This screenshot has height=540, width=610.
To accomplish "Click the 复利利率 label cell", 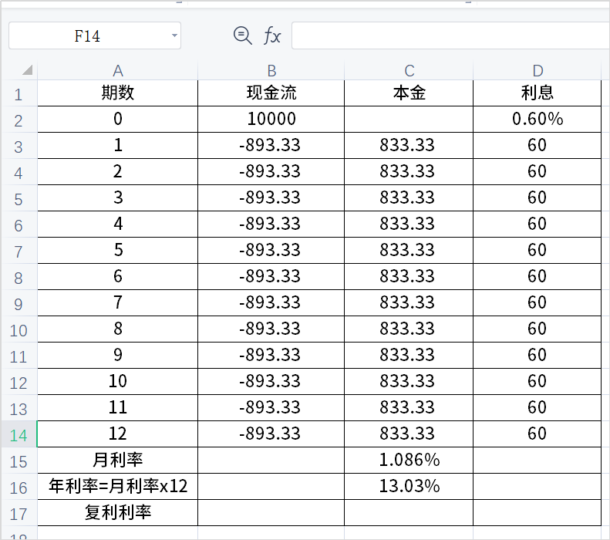I will (x=117, y=513).
